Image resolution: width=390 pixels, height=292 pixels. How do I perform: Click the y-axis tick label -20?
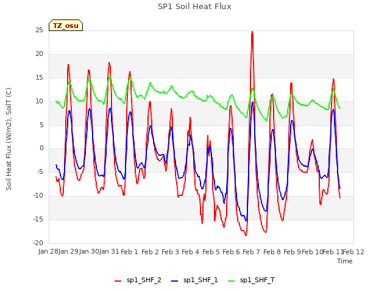(x=38, y=243)
